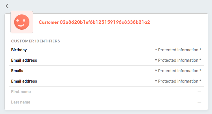Click the trailing asterisk on Emails value
The image size is (212, 114).
[200, 70]
